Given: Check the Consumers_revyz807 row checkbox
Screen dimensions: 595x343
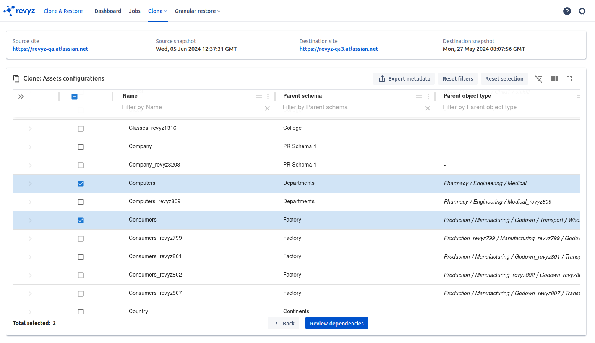Looking at the screenshot, I should (81, 294).
